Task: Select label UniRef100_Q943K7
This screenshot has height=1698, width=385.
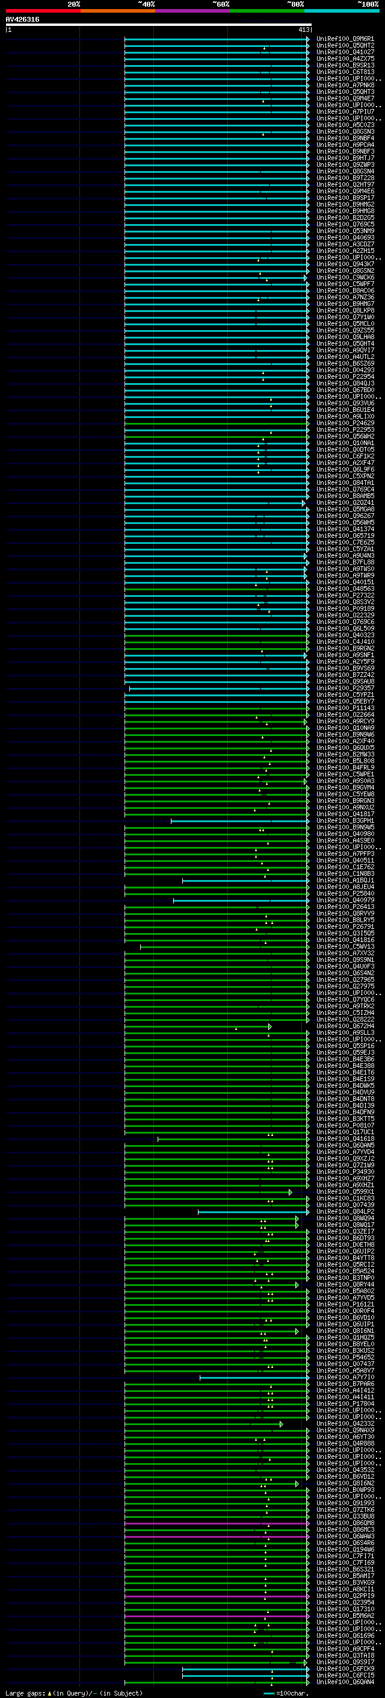Action: click(x=345, y=264)
